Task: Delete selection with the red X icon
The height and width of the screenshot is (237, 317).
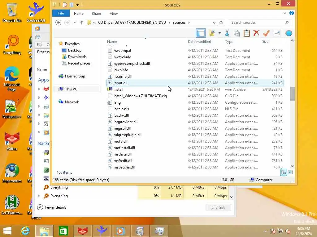Action: (256, 33)
